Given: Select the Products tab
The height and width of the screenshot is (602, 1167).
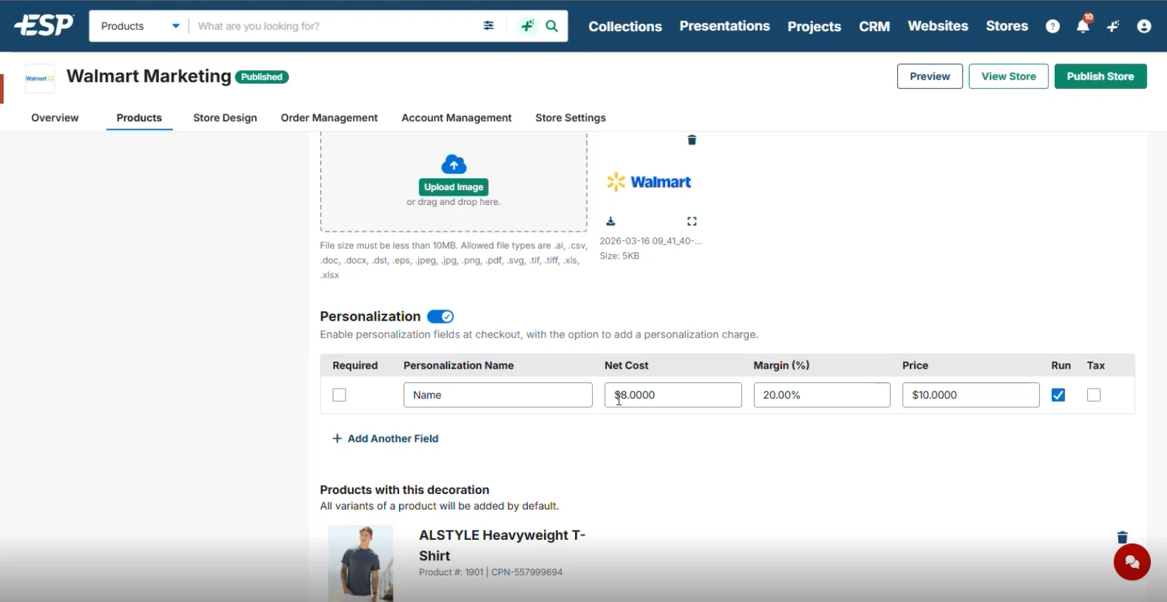Looking at the screenshot, I should [x=139, y=118].
